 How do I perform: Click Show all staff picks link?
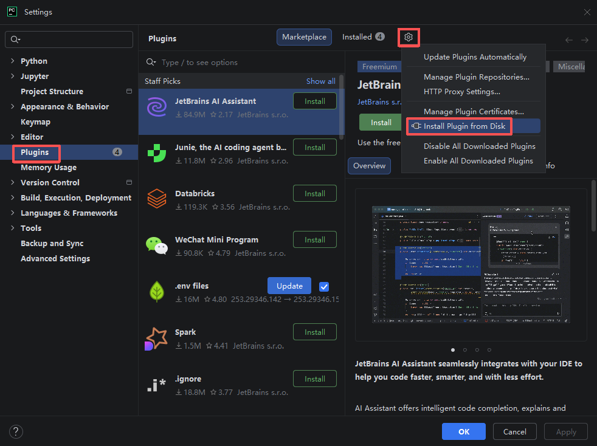[x=320, y=81]
